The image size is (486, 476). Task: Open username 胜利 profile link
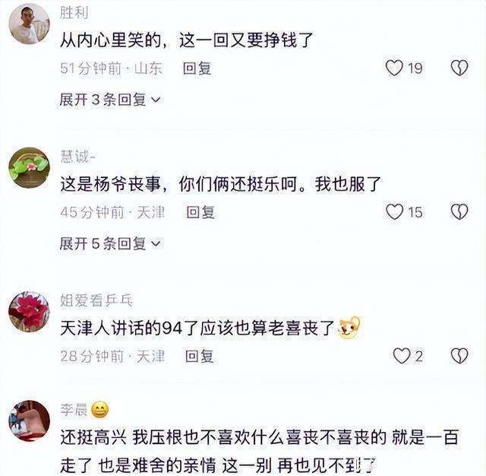74,13
